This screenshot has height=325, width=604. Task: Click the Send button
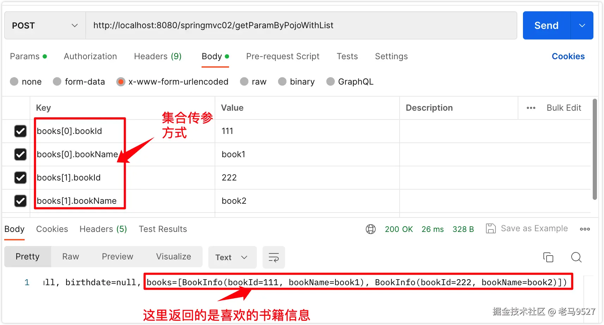pos(547,25)
